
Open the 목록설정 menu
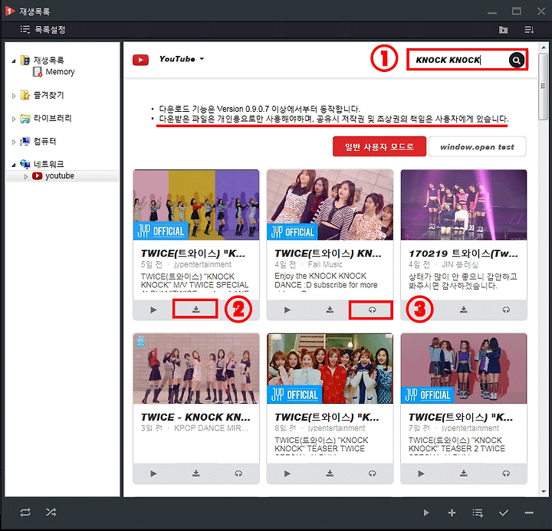click(43, 30)
